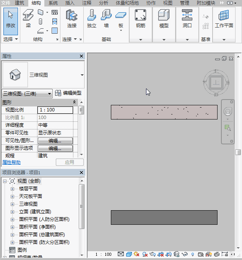Click the zoom region icon in navigation bar
The height and width of the screenshot is (260, 242).
(228, 128)
